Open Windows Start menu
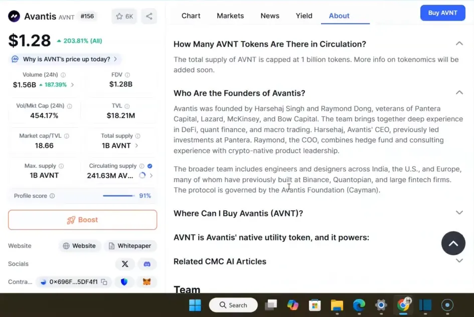The width and height of the screenshot is (474, 317). tap(195, 305)
